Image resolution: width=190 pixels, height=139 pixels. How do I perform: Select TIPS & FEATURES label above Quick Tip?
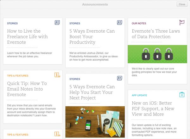tap(18, 76)
